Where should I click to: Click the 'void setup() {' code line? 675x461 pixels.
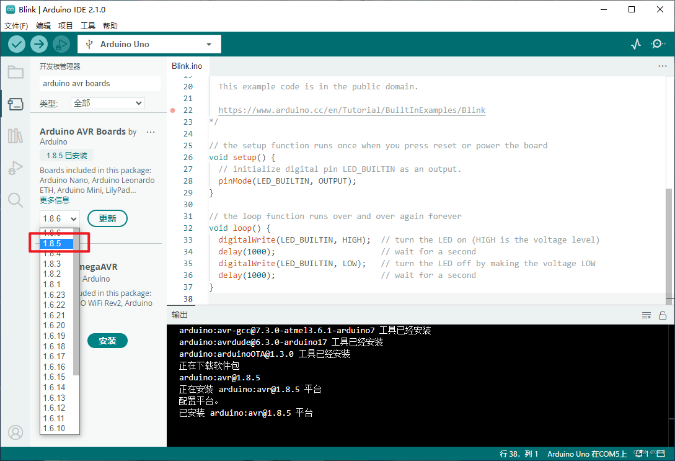pyautogui.click(x=242, y=158)
